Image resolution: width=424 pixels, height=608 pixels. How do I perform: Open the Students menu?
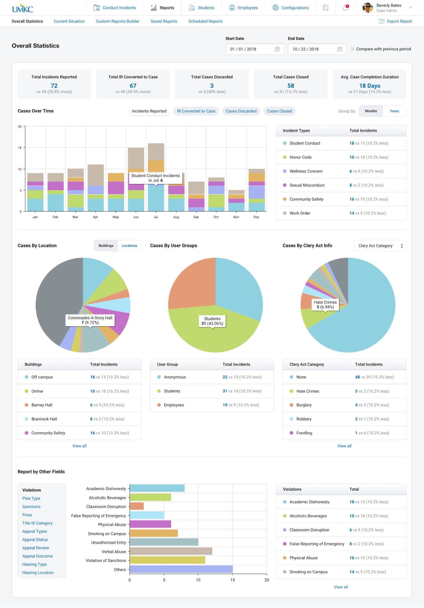point(201,8)
